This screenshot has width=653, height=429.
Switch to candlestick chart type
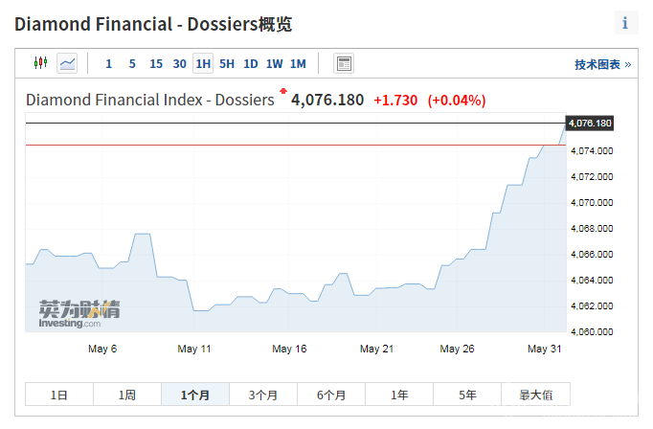pos(40,63)
